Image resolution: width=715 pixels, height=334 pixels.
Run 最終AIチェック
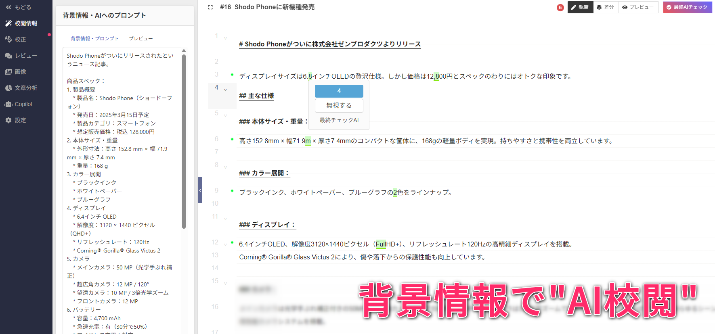(x=688, y=7)
